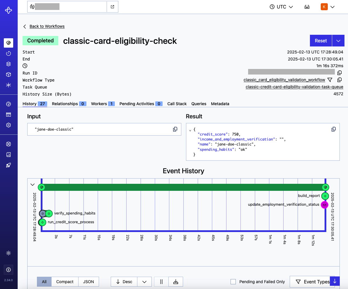
Task: Click the stacked Namespaces icon in sidebar
Action: pyautogui.click(x=8, y=64)
